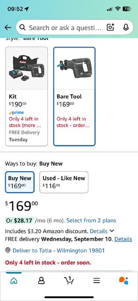Screen dimensions: 138x301
Task: Tap the delivery location pin icon
Action: click(x=8, y=250)
